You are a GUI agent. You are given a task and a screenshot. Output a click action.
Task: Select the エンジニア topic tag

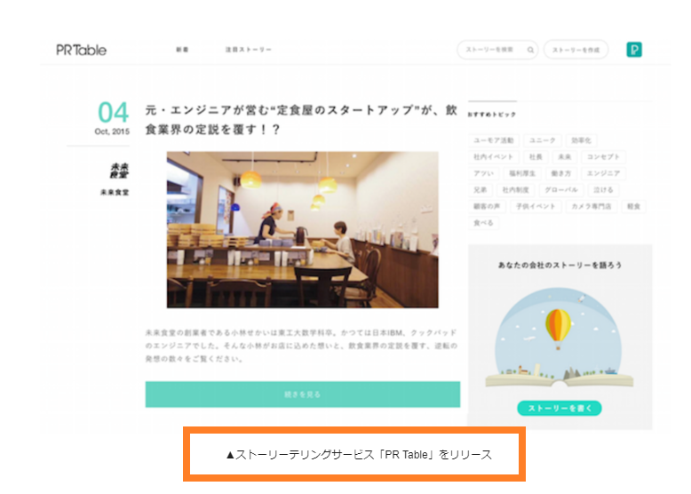[x=603, y=173]
